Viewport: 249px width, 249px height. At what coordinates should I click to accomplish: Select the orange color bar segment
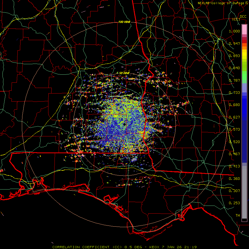pyautogui.click(x=244, y=48)
